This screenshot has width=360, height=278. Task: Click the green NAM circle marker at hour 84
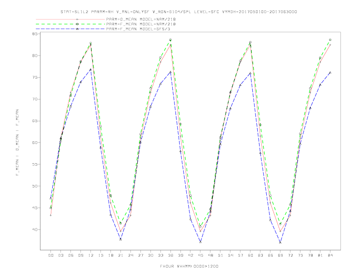[330, 40]
